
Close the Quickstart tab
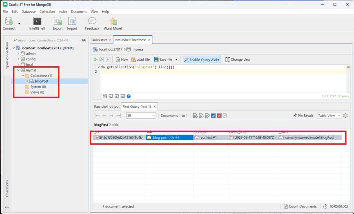[110, 40]
